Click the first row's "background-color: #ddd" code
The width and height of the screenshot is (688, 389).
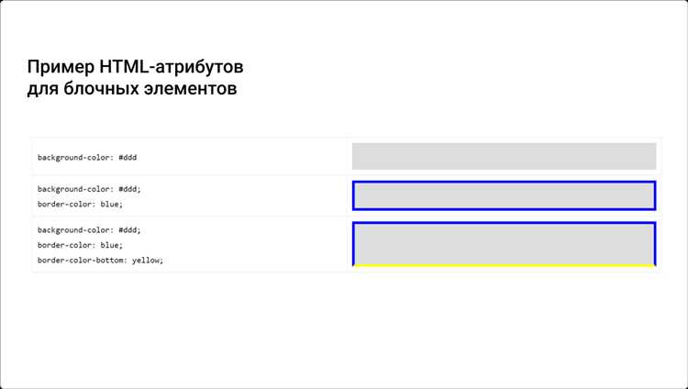(x=87, y=157)
